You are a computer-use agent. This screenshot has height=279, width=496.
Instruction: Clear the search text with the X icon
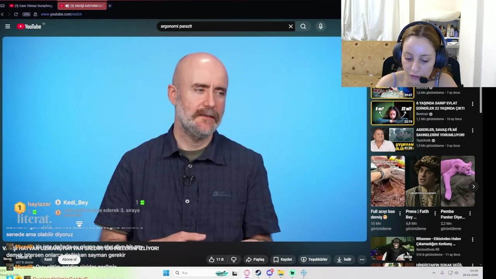pyautogui.click(x=291, y=26)
